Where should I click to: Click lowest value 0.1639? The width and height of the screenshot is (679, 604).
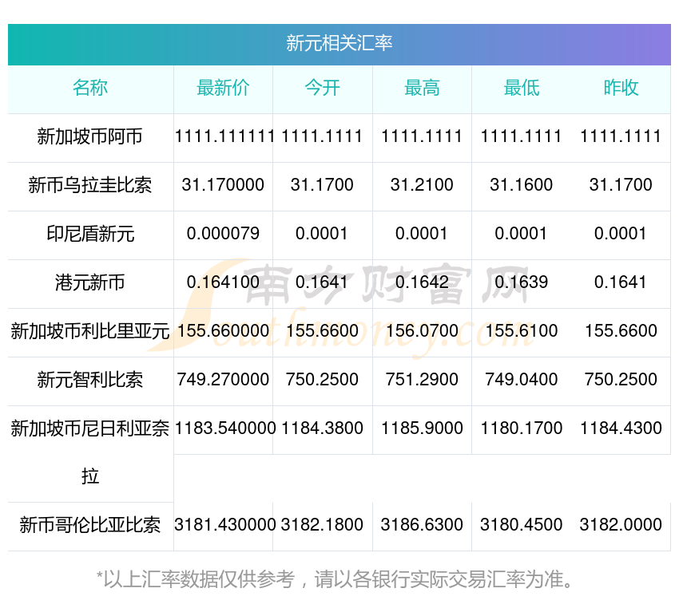point(522,282)
